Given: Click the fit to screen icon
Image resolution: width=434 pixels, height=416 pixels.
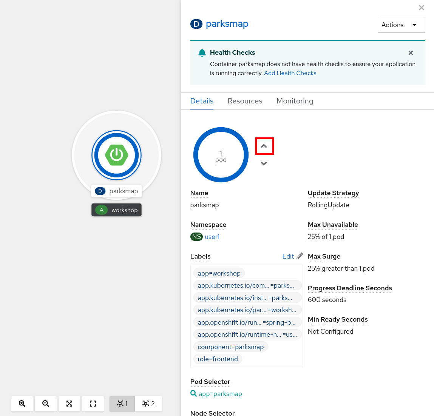Looking at the screenshot, I should [69, 404].
